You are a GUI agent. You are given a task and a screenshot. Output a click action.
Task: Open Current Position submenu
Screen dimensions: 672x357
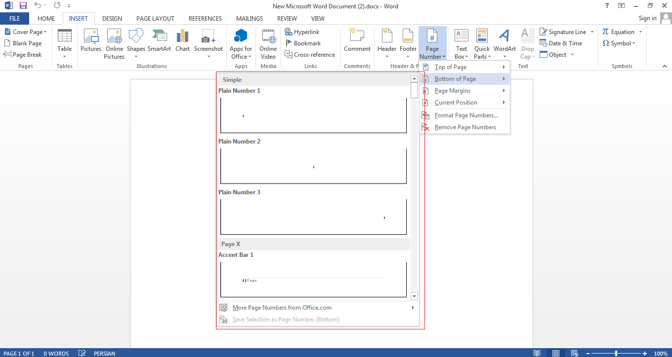coord(464,103)
